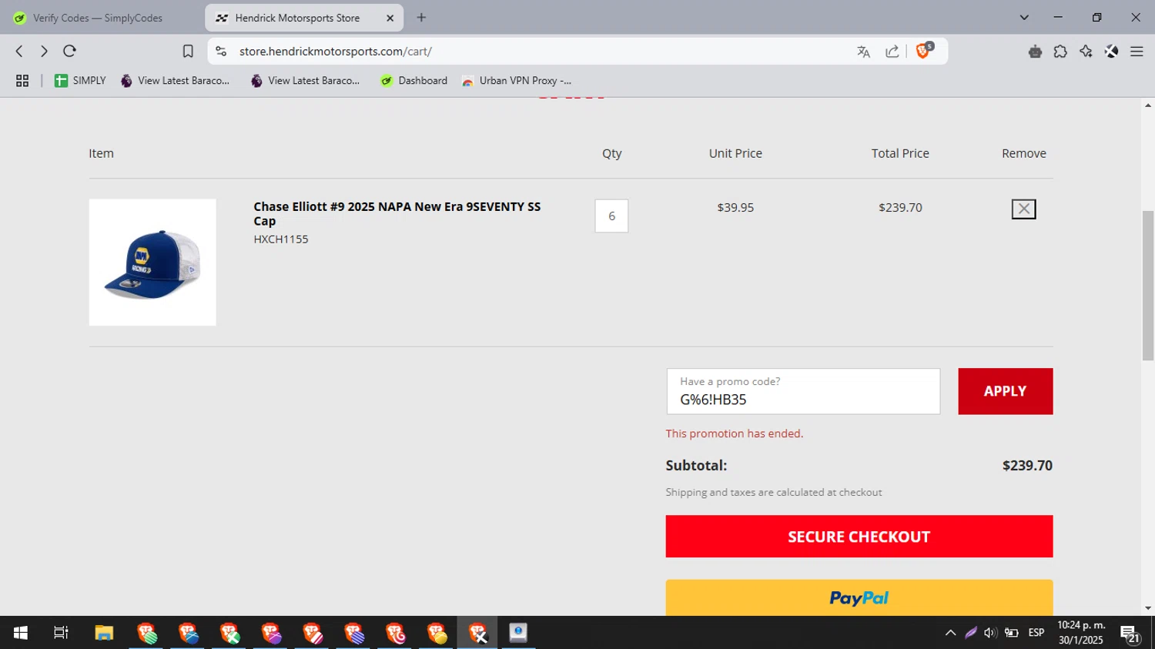Switch to Hendrick Motorsports Store tab
Image resolution: width=1155 pixels, height=649 pixels.
296,18
